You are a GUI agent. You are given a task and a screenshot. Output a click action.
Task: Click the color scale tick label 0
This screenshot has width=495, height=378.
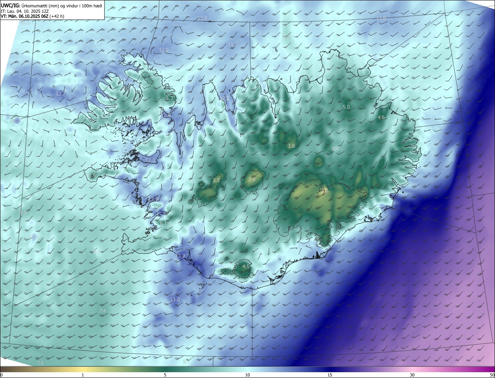click(1, 375)
